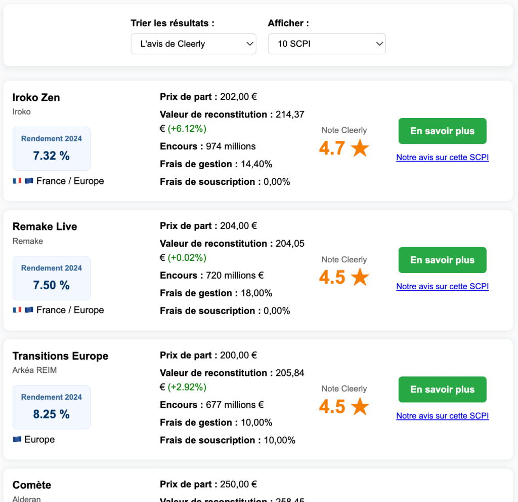
Task: Click 'Encours : 677 millions €' text
Action: click(212, 405)
